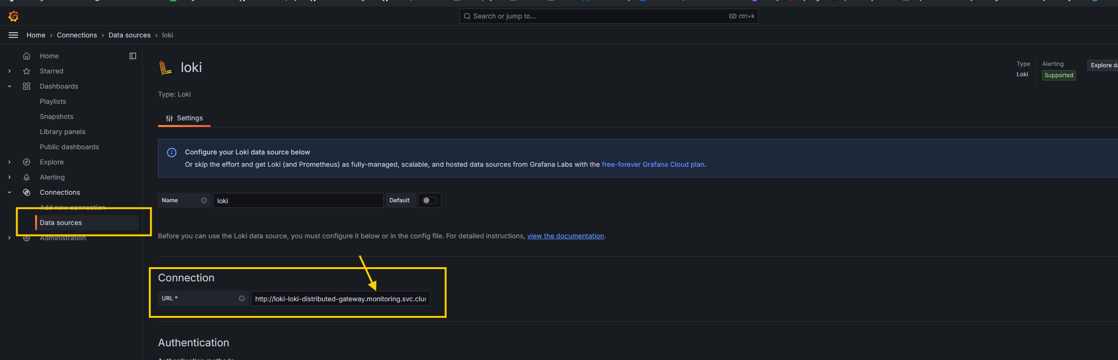Open Public dashboards in sidebar
Image resolution: width=1118 pixels, height=360 pixels.
pos(69,147)
